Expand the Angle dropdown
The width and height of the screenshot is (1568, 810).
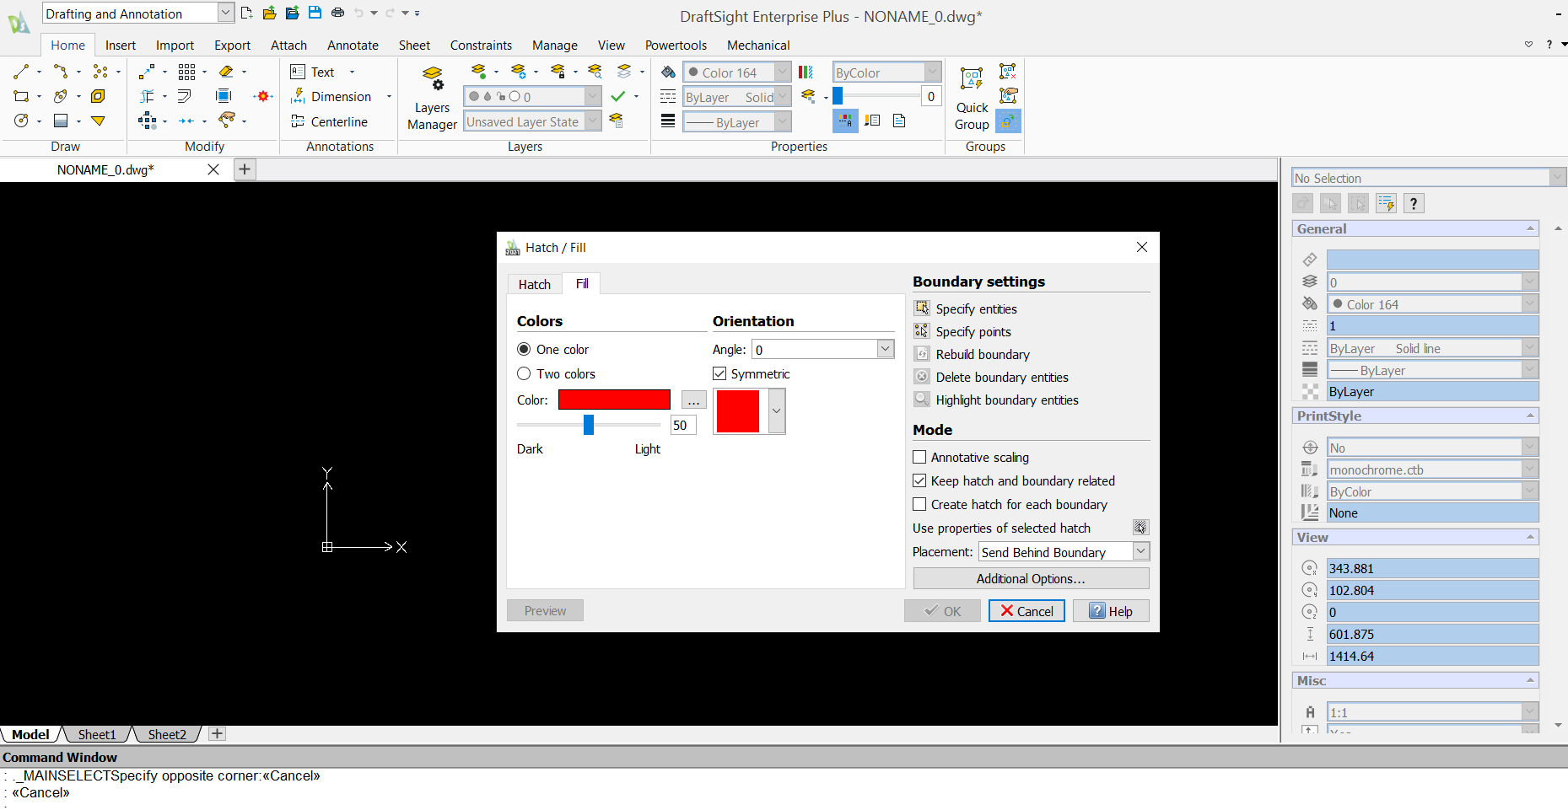(x=885, y=348)
